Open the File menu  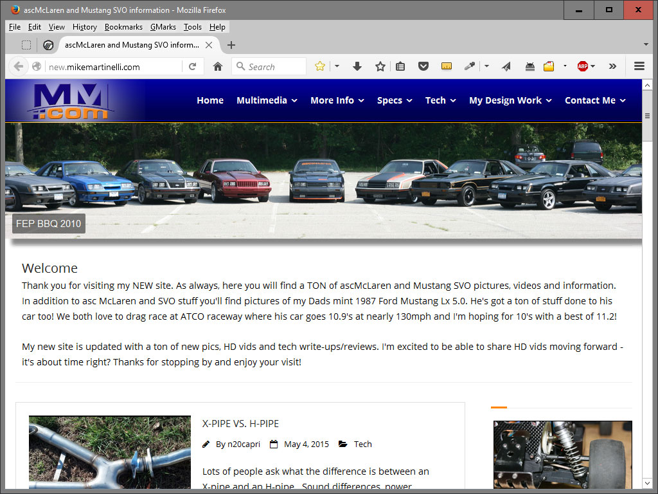pos(15,27)
